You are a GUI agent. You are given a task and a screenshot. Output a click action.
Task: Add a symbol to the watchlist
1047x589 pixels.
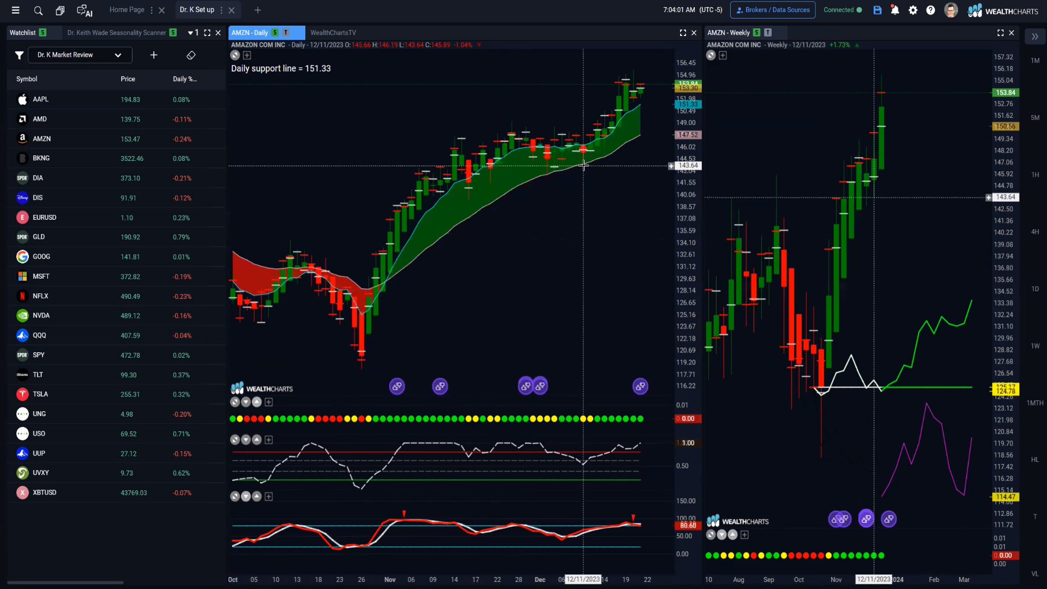pos(154,55)
